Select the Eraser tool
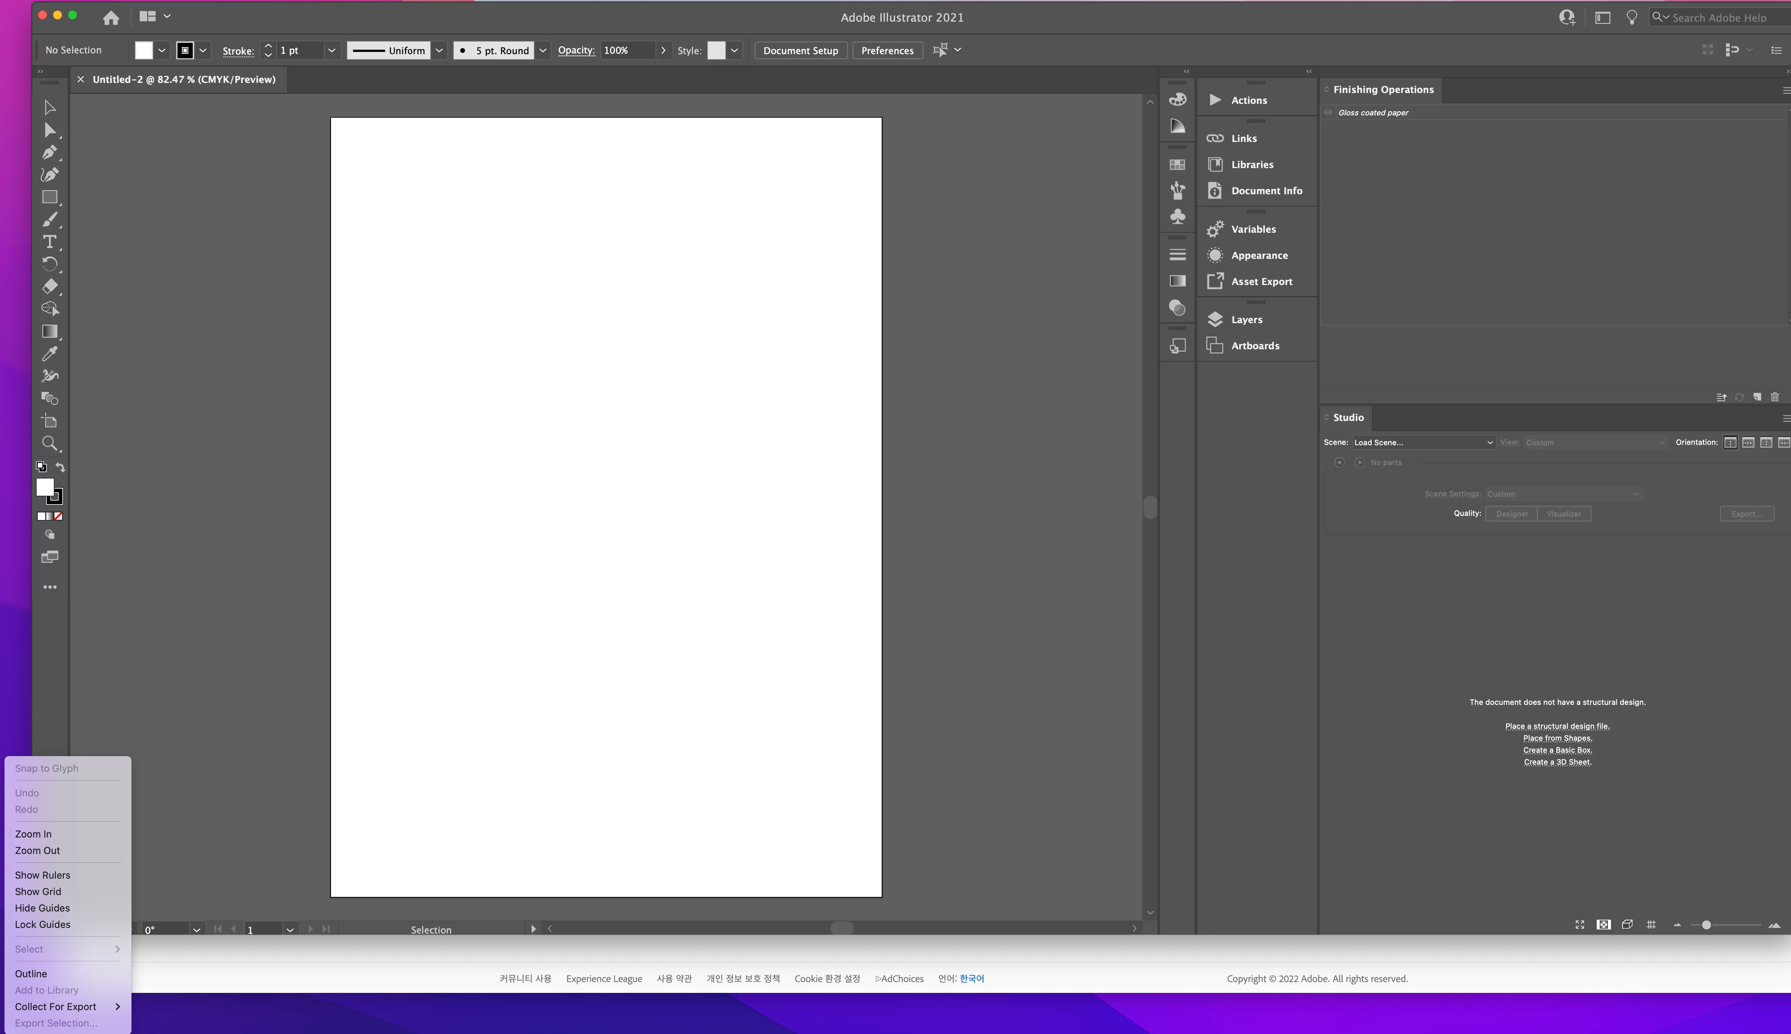Viewport: 1791px width, 1034px height. (49, 286)
